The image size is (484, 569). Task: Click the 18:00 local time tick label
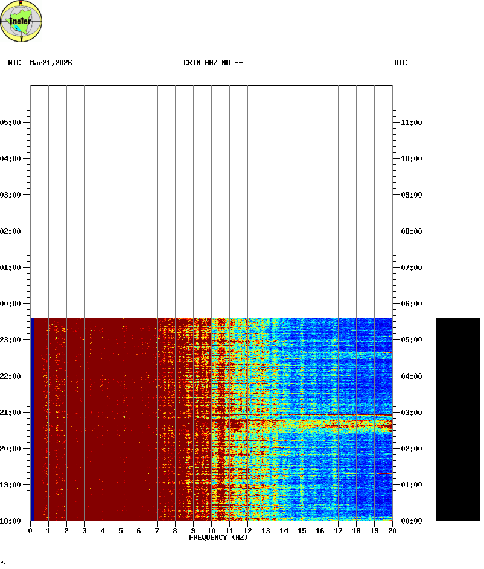click(11, 521)
